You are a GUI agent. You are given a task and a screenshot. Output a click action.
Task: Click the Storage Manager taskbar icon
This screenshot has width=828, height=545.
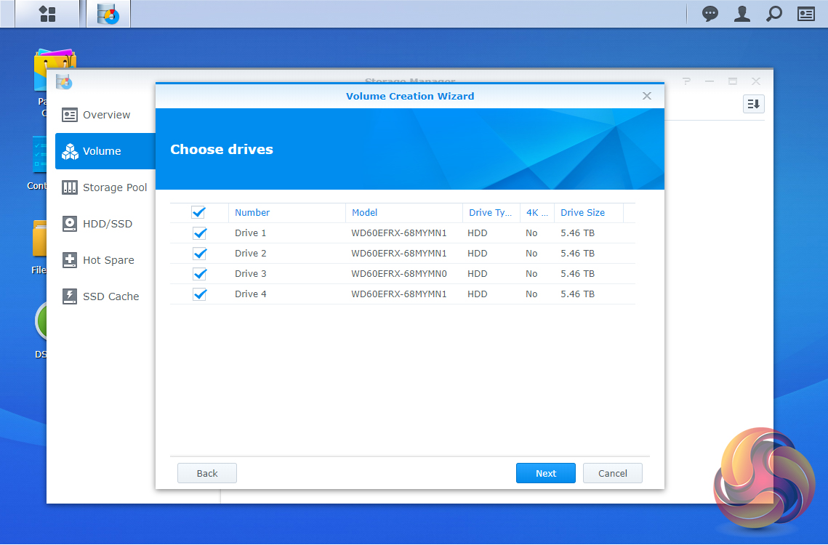[x=108, y=14]
